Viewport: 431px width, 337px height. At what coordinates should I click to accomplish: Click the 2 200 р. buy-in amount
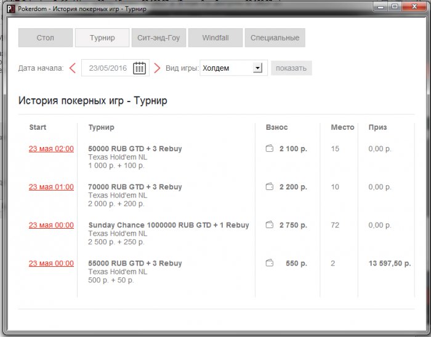click(293, 187)
